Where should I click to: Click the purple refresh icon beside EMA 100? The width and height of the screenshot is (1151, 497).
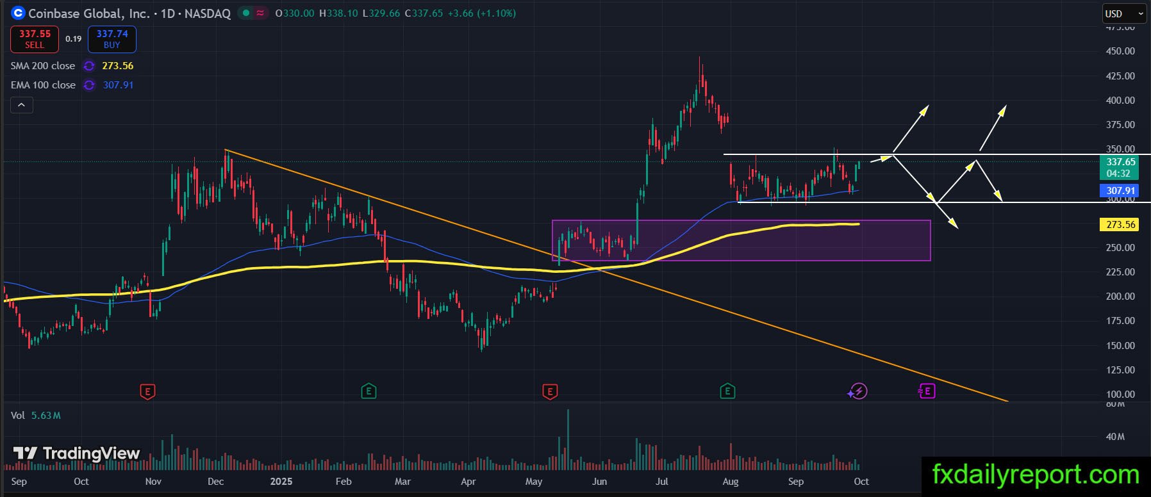tap(89, 85)
